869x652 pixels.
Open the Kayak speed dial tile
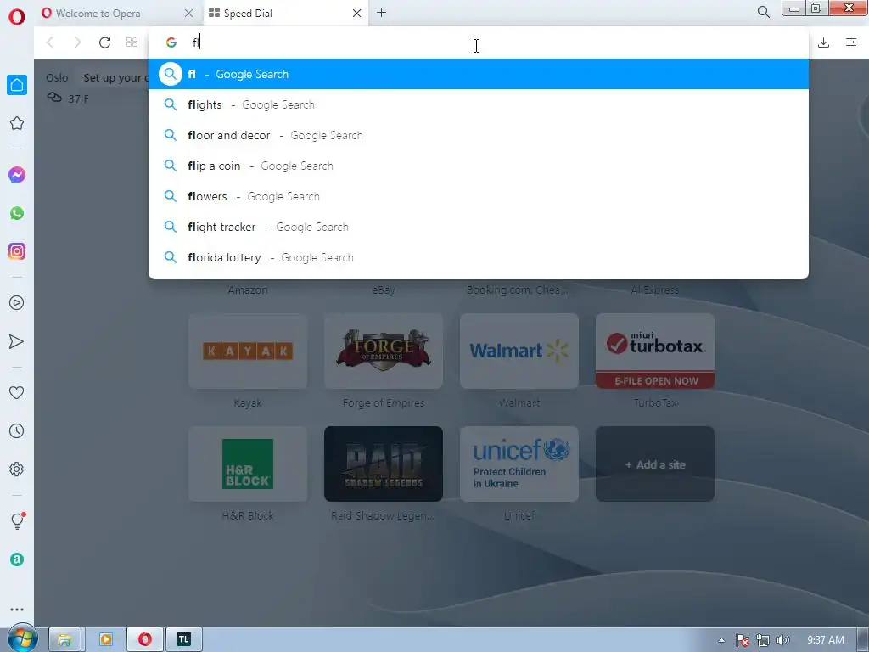(248, 351)
